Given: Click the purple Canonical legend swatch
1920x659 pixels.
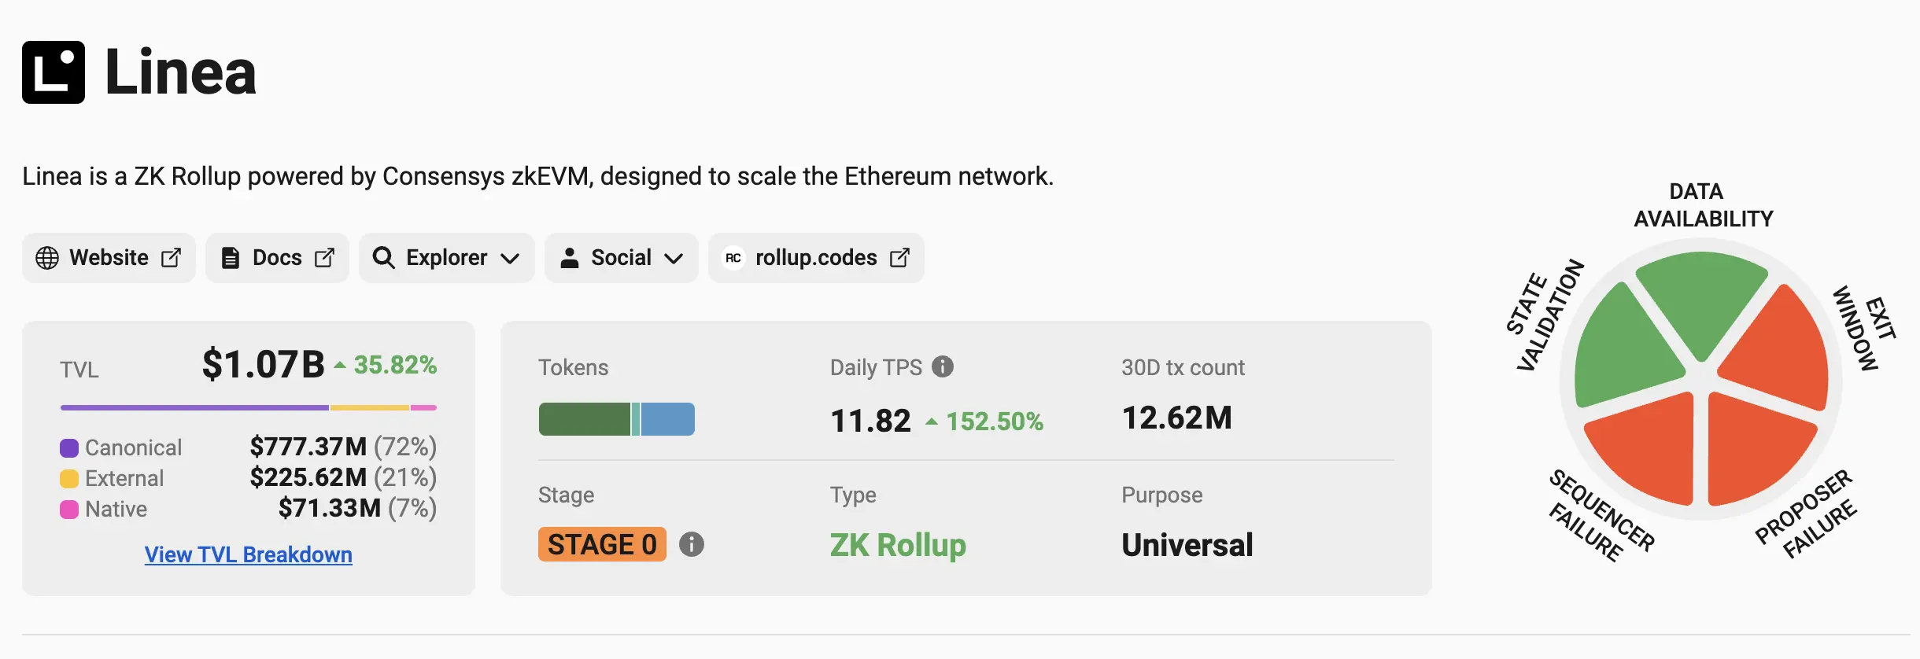Looking at the screenshot, I should [x=69, y=448].
